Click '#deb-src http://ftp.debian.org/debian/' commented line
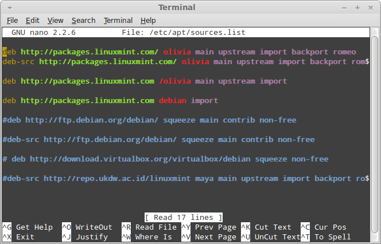Image resolution: width=381 pixels, height=244 pixels. (x=158, y=139)
